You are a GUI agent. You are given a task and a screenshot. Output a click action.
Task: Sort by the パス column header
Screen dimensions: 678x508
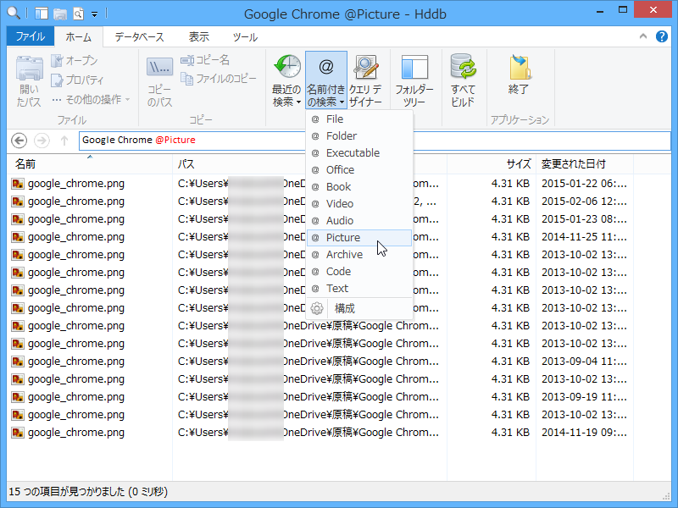point(309,164)
